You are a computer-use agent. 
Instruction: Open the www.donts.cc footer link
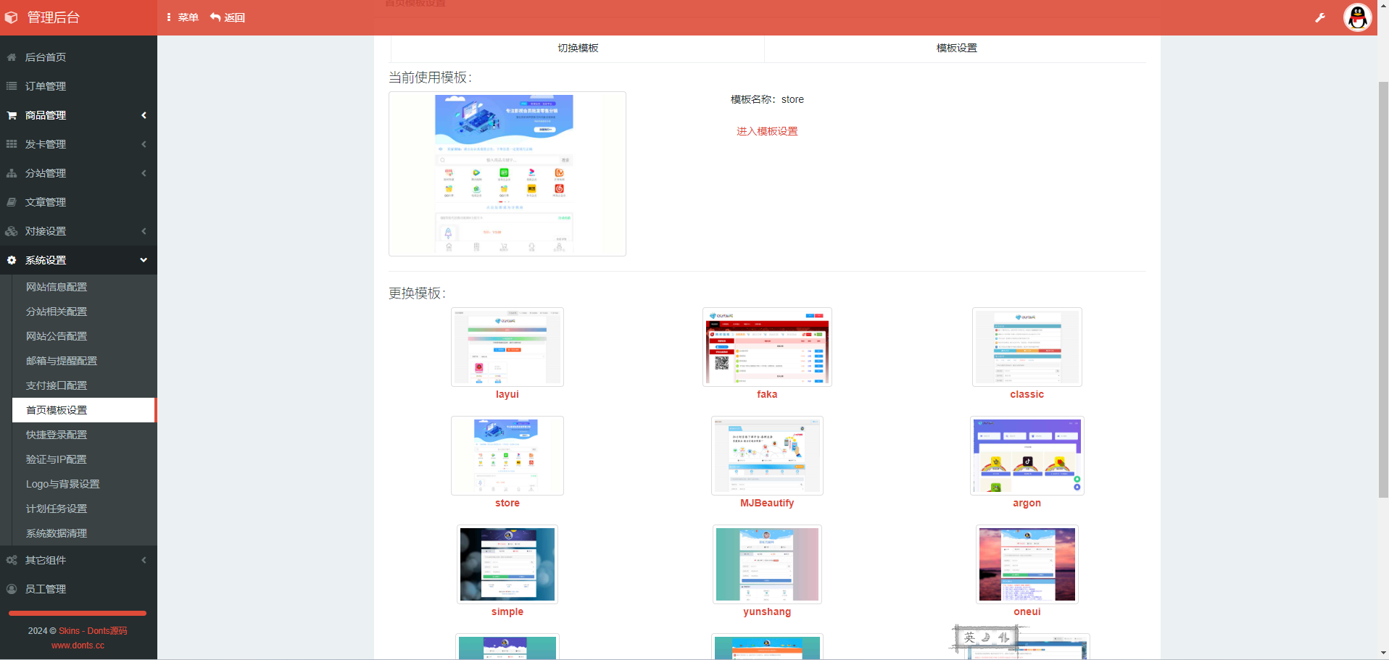coord(78,645)
